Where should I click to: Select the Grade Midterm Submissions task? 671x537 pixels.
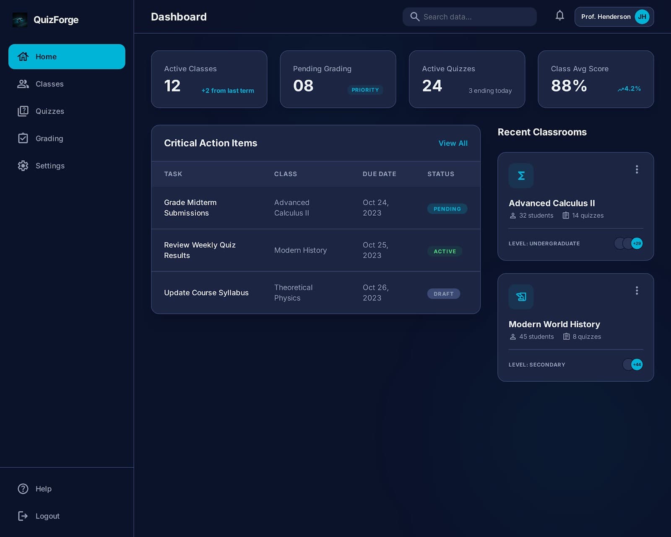[x=190, y=208]
